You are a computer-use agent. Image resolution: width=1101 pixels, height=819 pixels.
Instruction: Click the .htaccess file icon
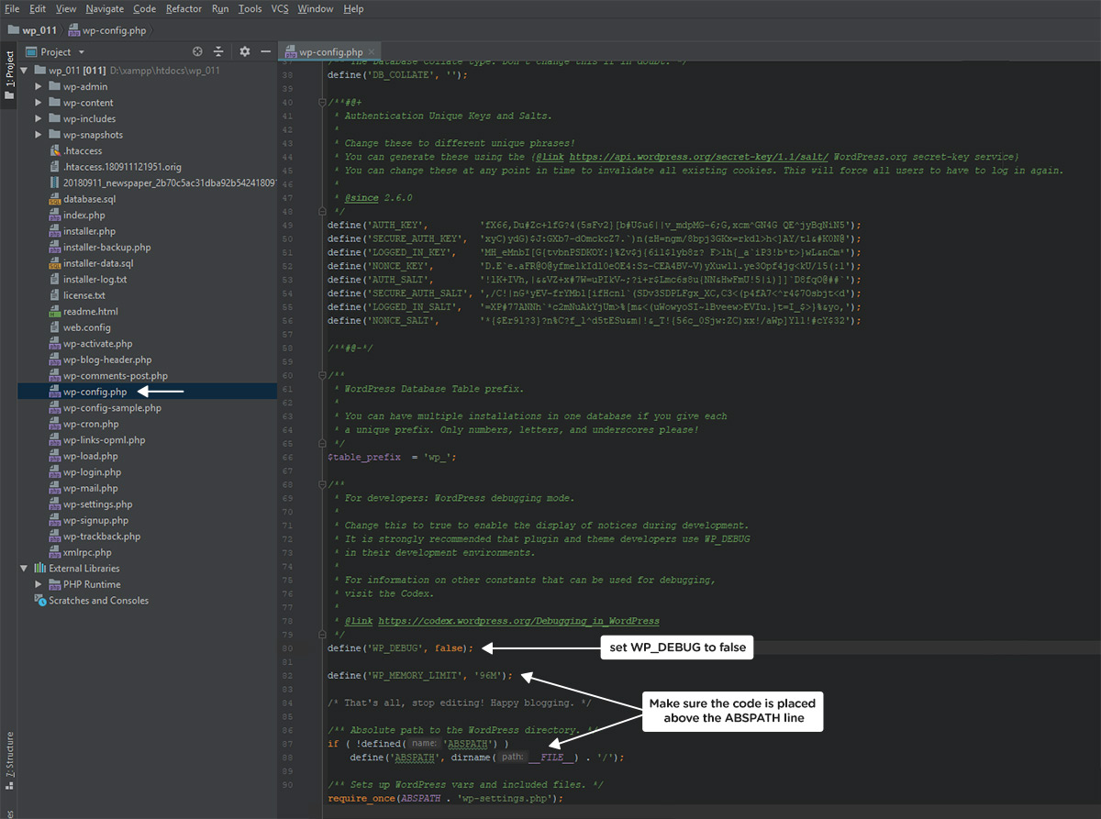click(x=54, y=150)
